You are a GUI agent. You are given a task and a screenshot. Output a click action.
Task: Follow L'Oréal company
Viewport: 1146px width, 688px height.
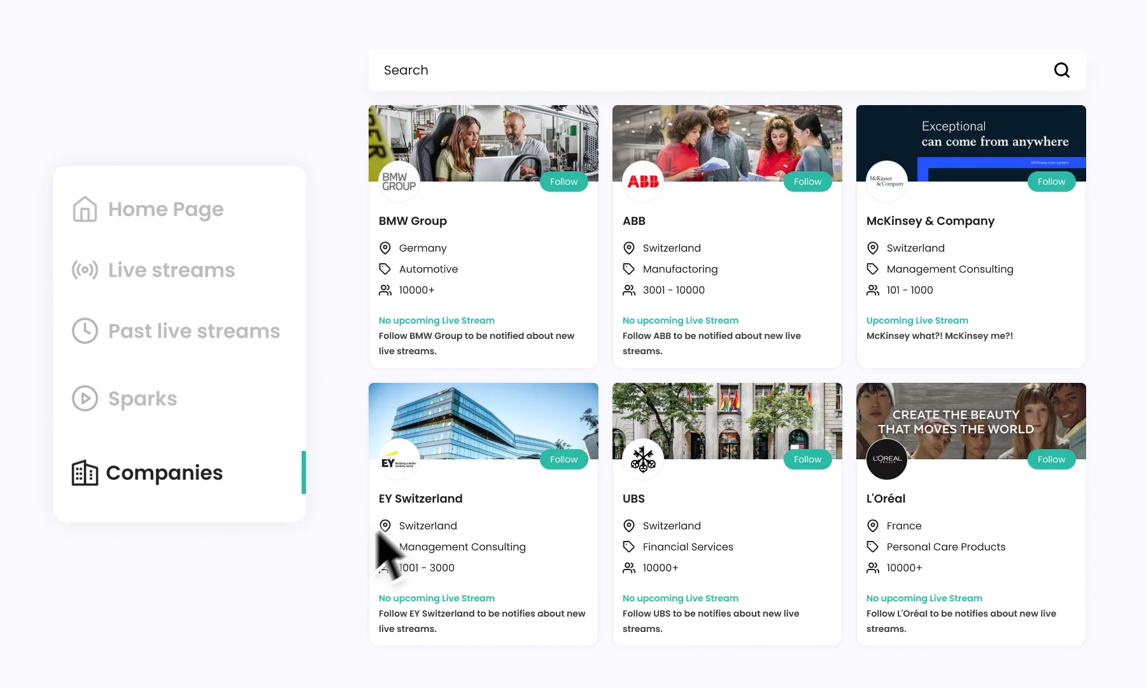point(1051,459)
